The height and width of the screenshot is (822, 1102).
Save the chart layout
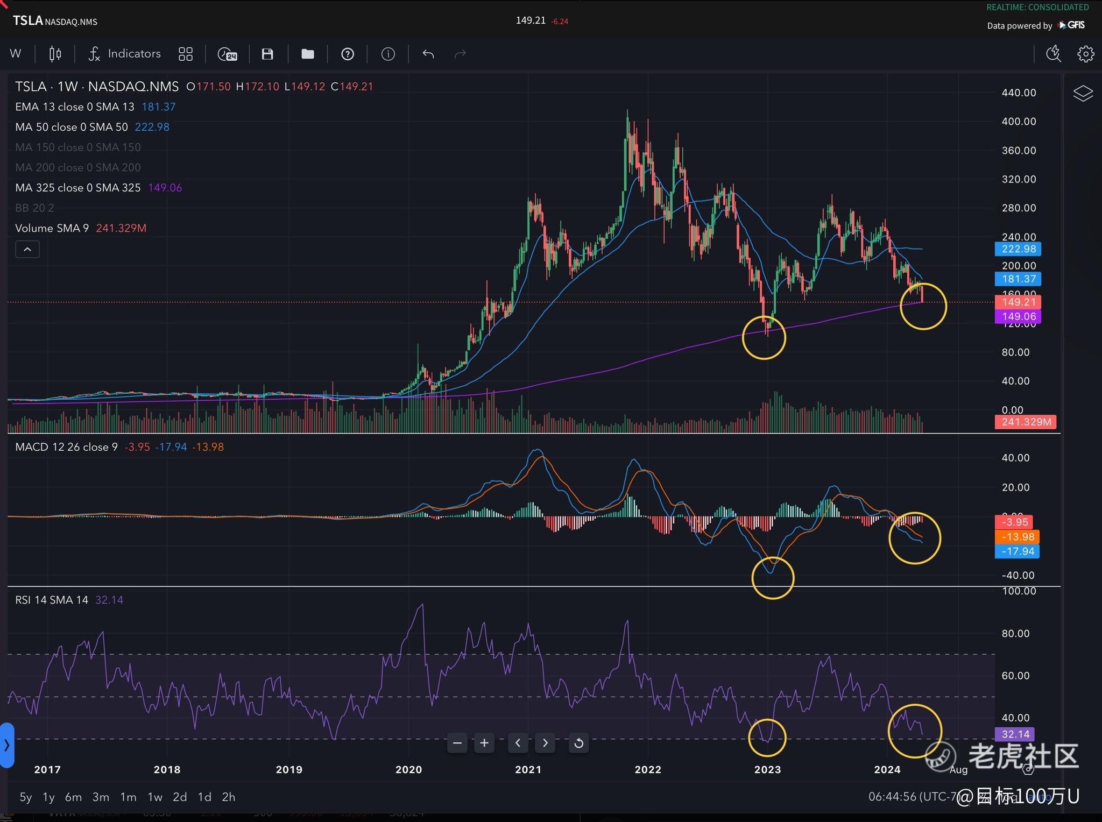267,54
